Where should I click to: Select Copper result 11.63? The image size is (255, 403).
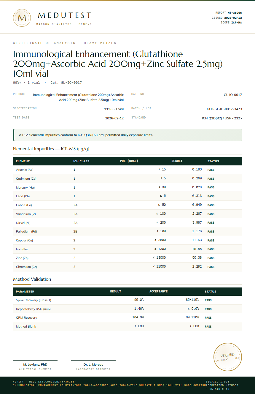pos(197,240)
